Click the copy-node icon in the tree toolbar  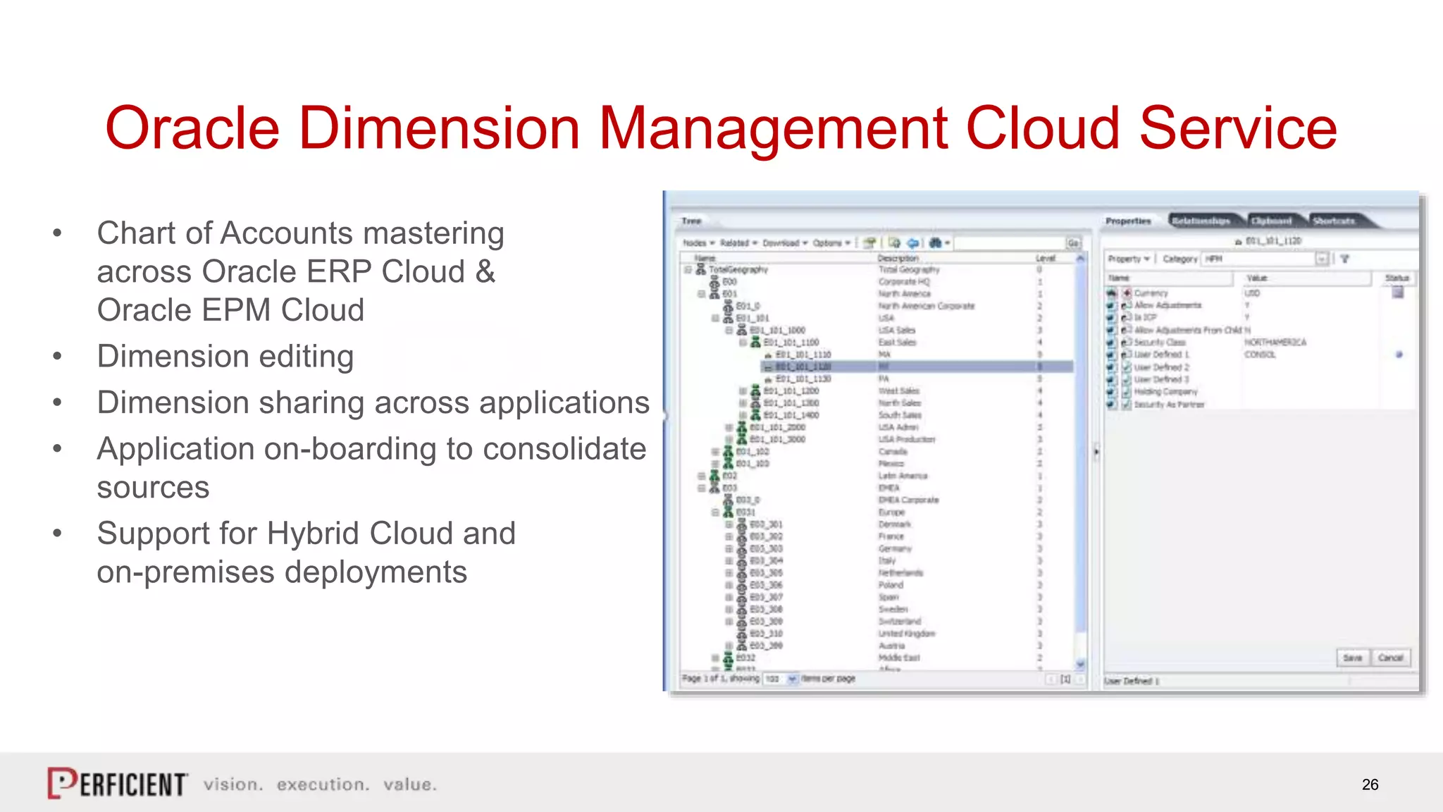click(x=894, y=242)
